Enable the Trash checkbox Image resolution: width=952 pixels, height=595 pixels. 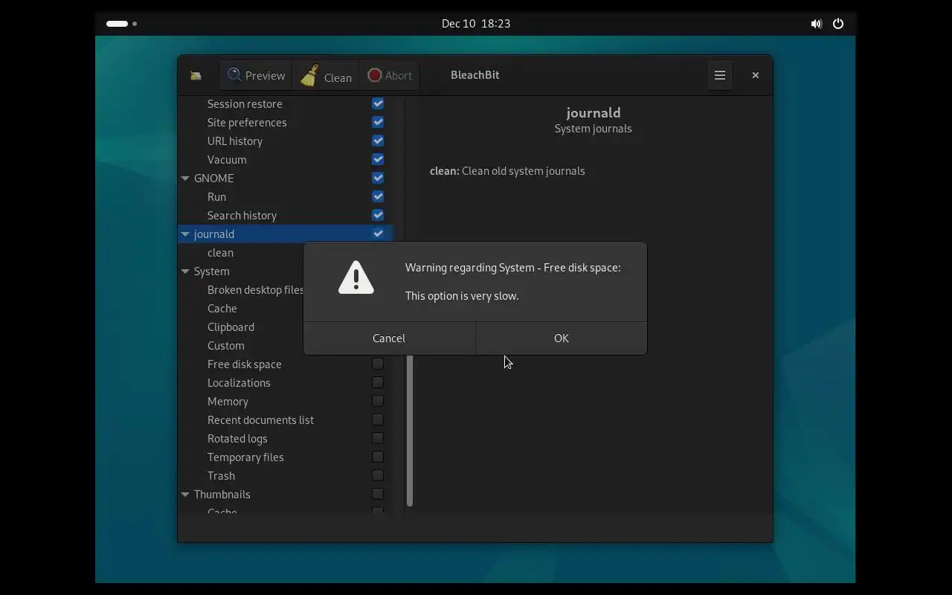click(378, 475)
